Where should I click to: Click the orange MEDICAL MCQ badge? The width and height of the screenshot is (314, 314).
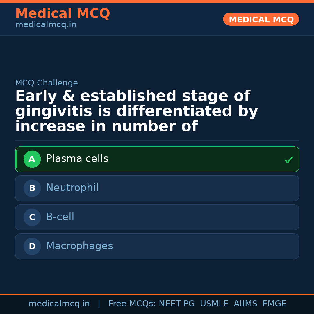pyautogui.click(x=261, y=19)
